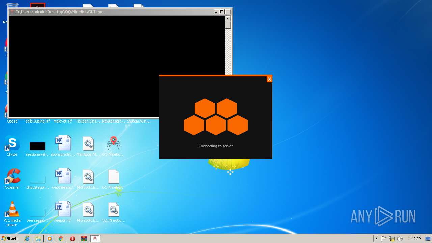432x243 pixels.
Task: Click the Opera shortcut label
Action: [x=12, y=121]
